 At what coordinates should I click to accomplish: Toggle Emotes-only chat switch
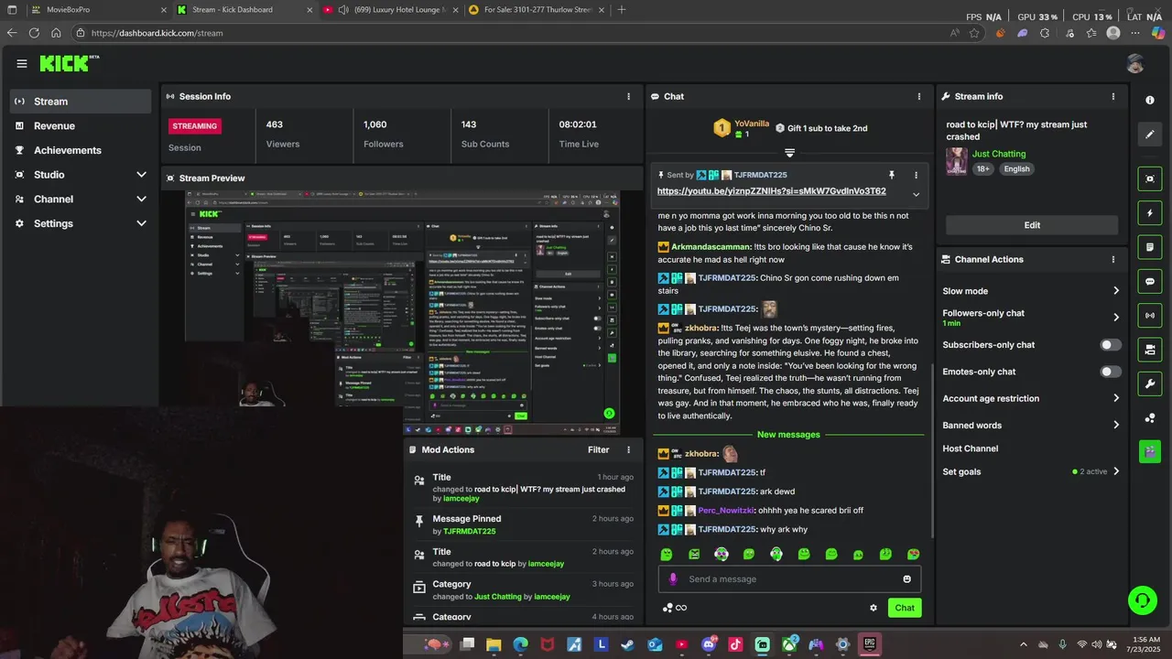[1111, 372]
